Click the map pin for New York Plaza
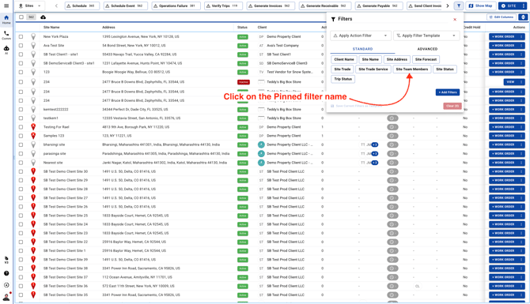 (x=33, y=36)
